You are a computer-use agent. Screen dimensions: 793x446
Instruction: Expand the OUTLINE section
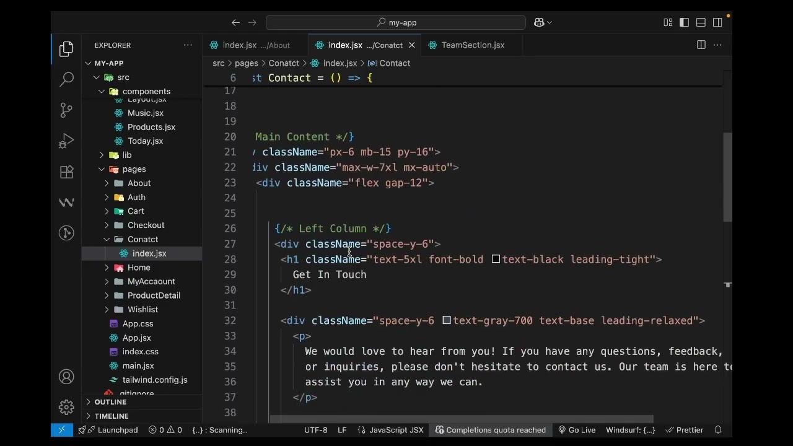point(142,402)
